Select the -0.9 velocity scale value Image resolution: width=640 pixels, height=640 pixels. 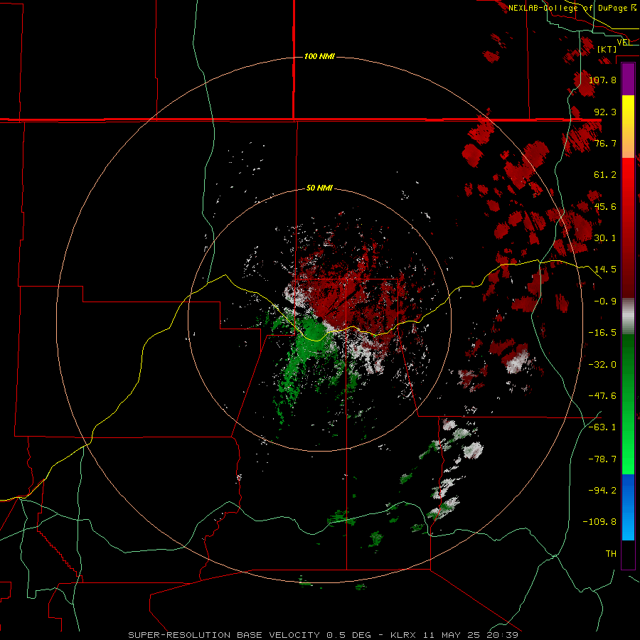(x=605, y=302)
